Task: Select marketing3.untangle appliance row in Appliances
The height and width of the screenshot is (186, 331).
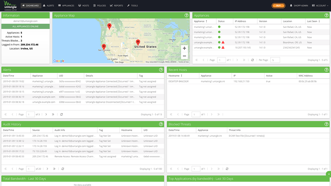Action: click(261, 37)
